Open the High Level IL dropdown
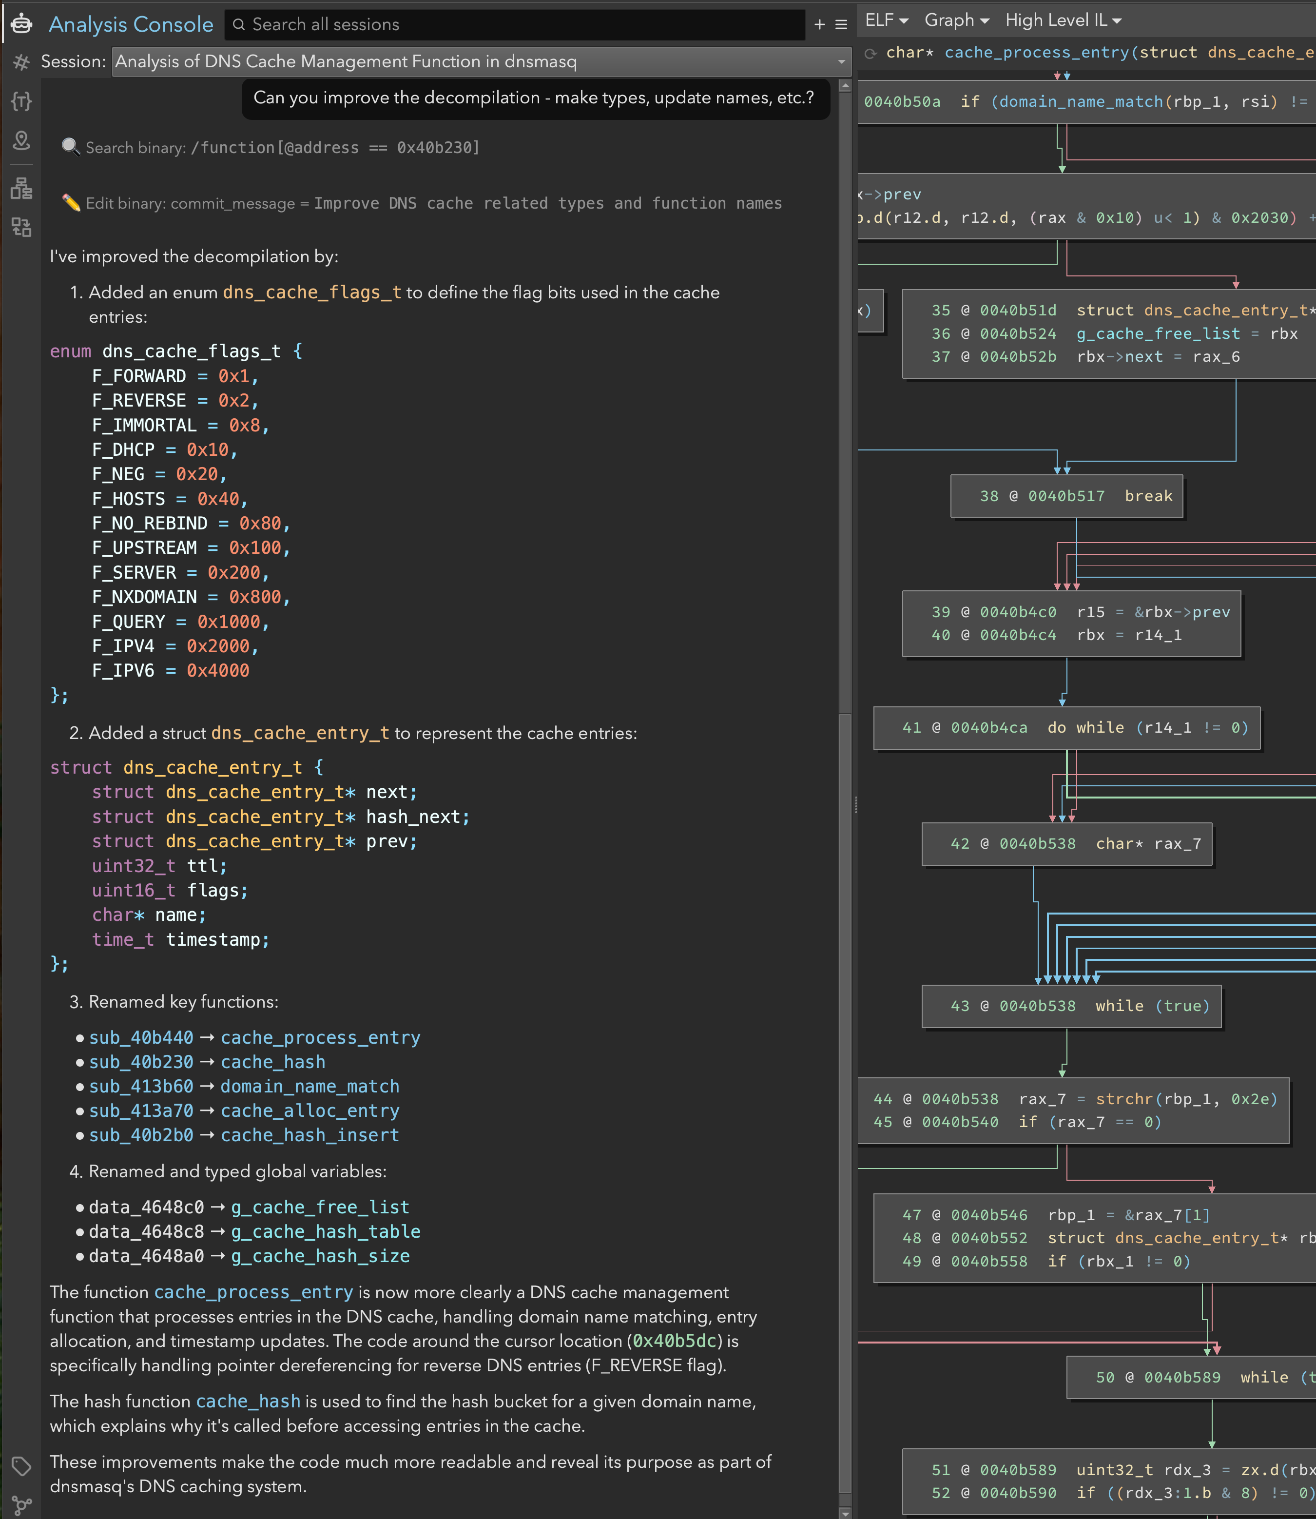The width and height of the screenshot is (1316, 1519). pos(1063,20)
